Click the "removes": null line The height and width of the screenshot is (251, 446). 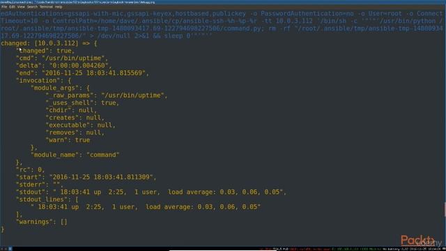click(75, 132)
